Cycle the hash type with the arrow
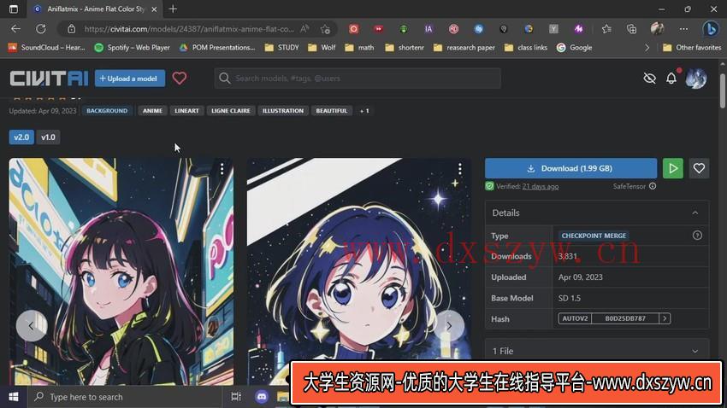The image size is (727, 408). tap(665, 318)
